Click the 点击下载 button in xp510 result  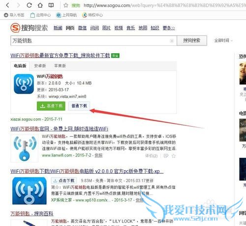(x=64, y=181)
